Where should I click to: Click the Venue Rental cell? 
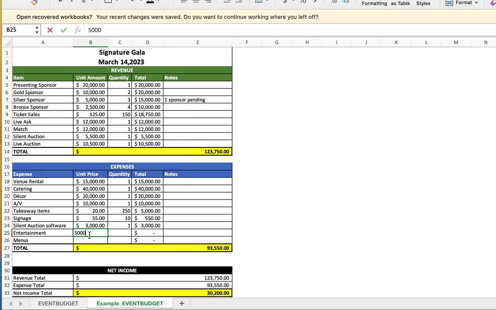pyautogui.click(x=43, y=181)
